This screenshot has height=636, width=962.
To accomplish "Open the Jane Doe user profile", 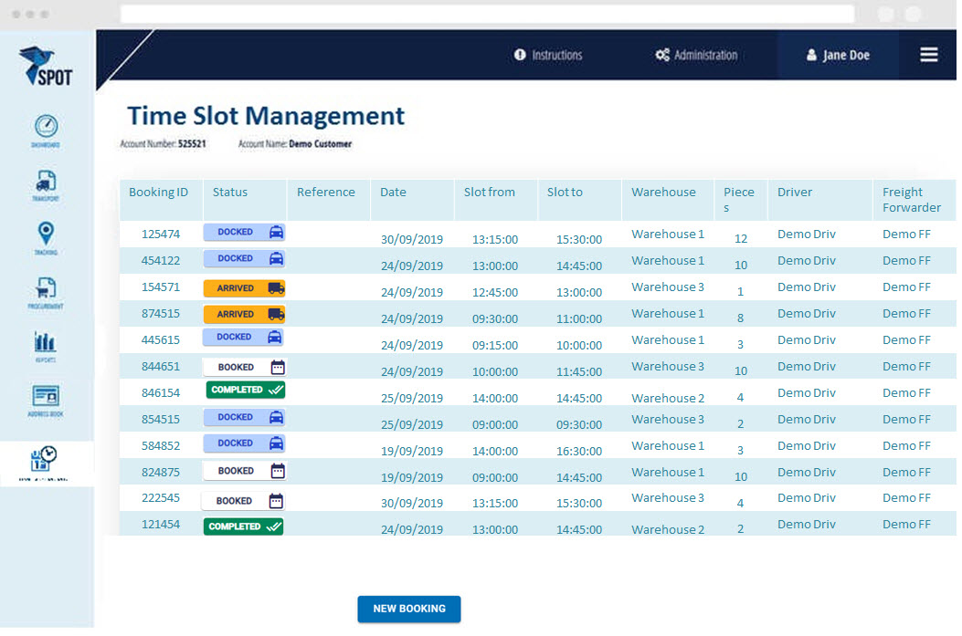I will pos(838,55).
